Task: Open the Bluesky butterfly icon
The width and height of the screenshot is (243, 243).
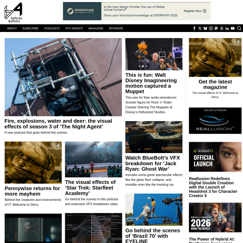Action: click(x=205, y=28)
